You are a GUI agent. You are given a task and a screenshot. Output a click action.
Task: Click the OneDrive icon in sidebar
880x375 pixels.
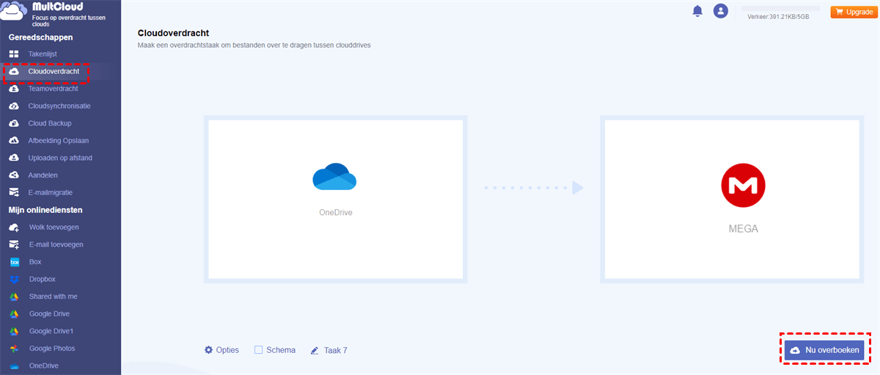tap(14, 365)
